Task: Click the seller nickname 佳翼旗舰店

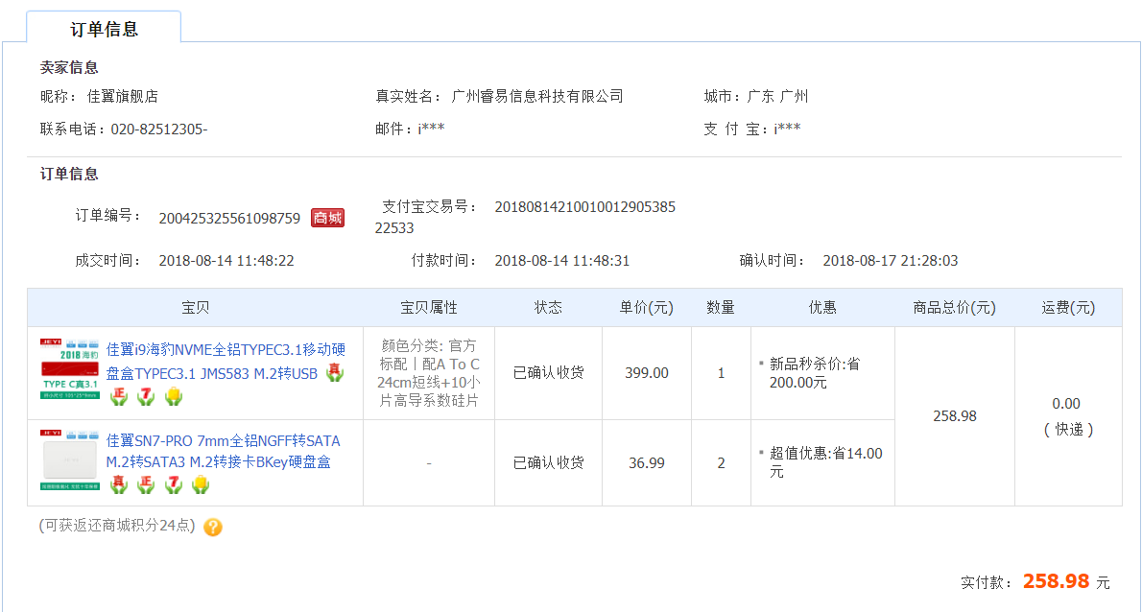Action: pos(123,96)
